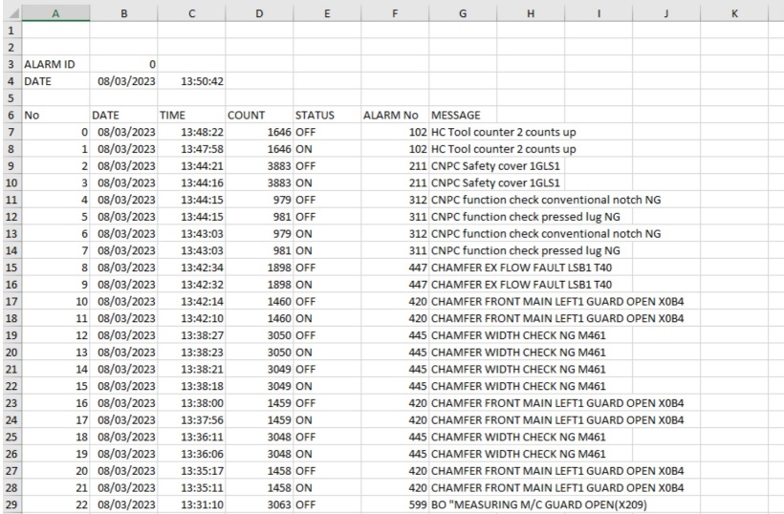The width and height of the screenshot is (784, 514).
Task: Select the time cell 13:31:10
Action: (191, 504)
